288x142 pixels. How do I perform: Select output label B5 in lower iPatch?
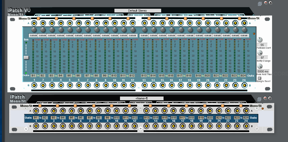tap(71, 118)
